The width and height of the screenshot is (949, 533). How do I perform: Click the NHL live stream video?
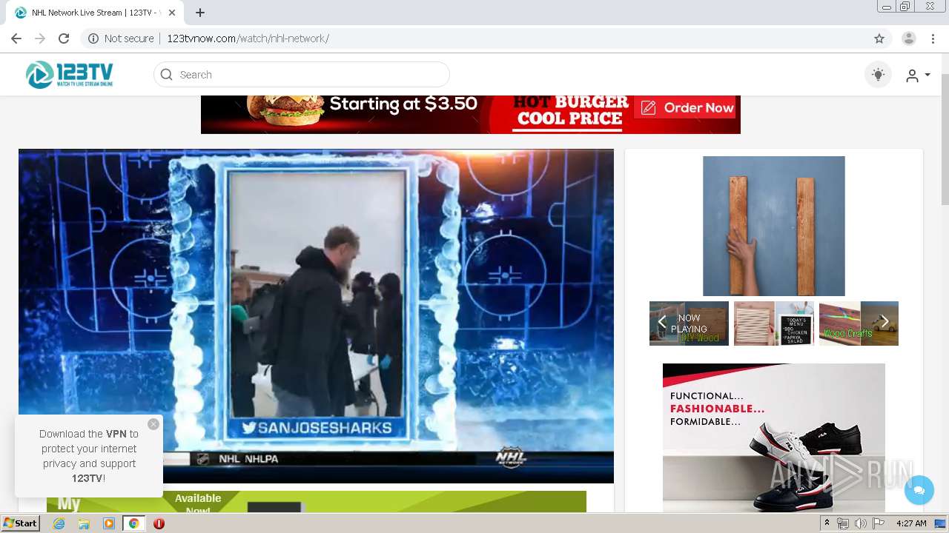point(316,316)
